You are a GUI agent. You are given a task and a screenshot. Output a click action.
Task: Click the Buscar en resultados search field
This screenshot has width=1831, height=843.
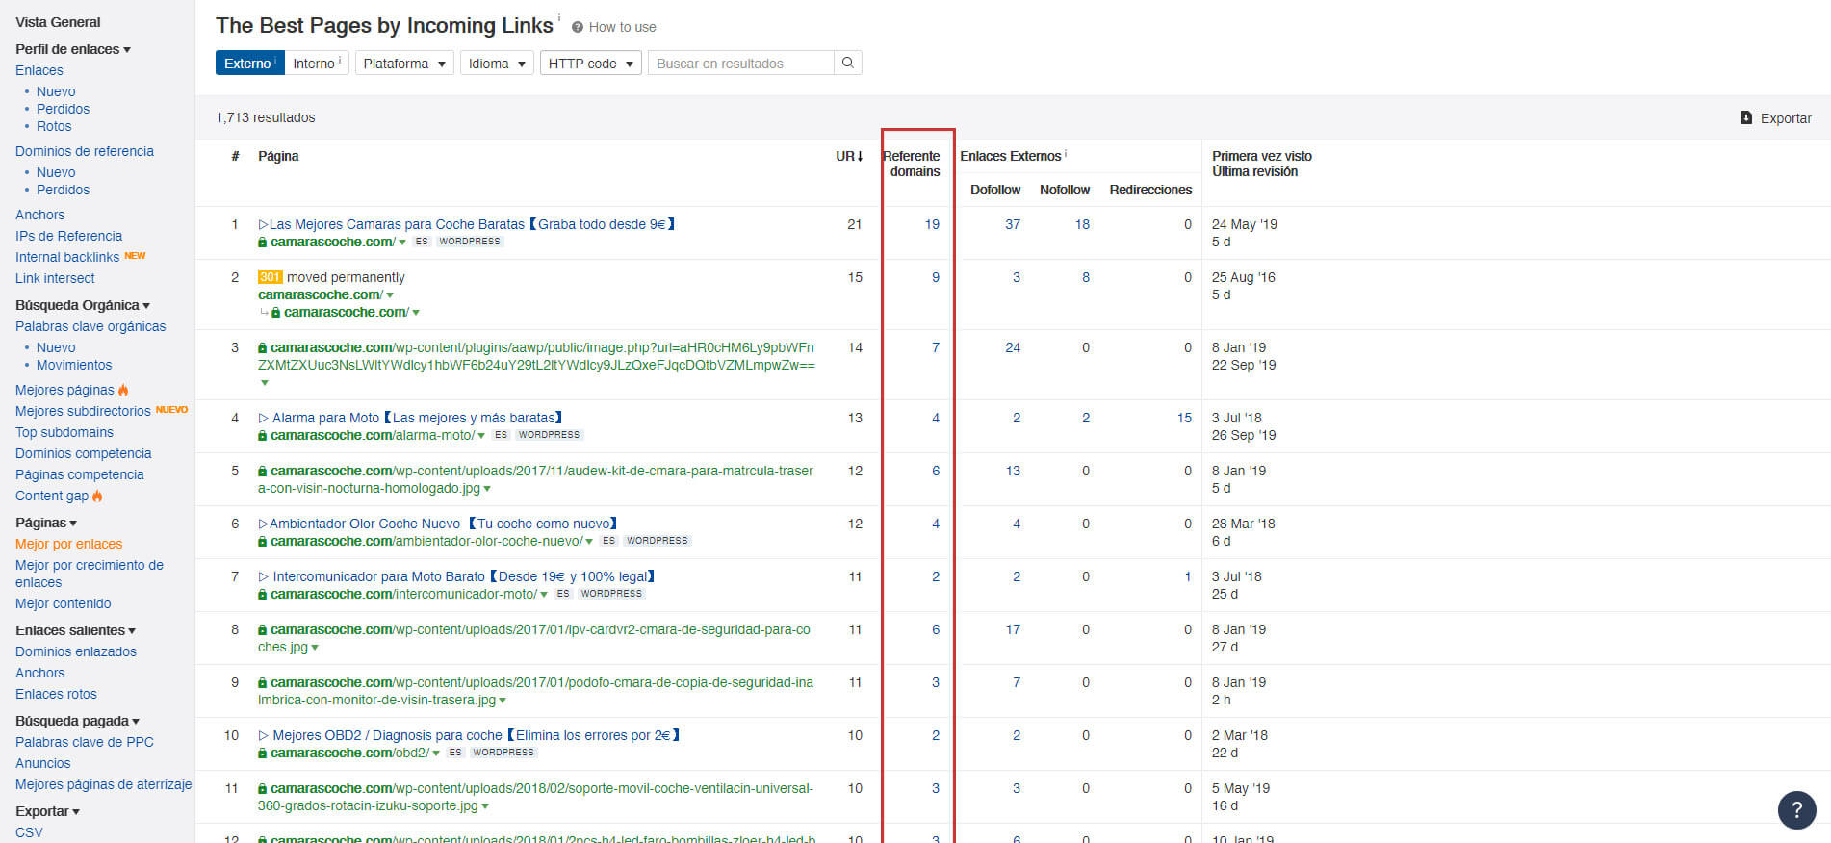click(741, 63)
